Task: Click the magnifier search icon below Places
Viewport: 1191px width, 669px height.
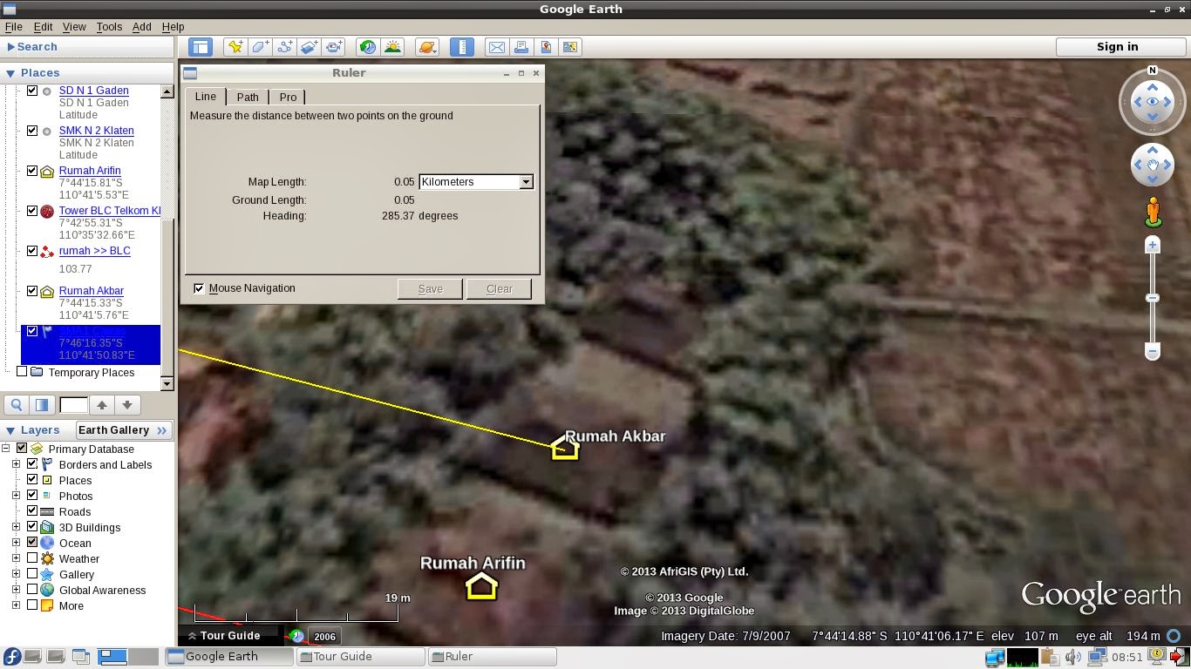Action: pos(17,404)
